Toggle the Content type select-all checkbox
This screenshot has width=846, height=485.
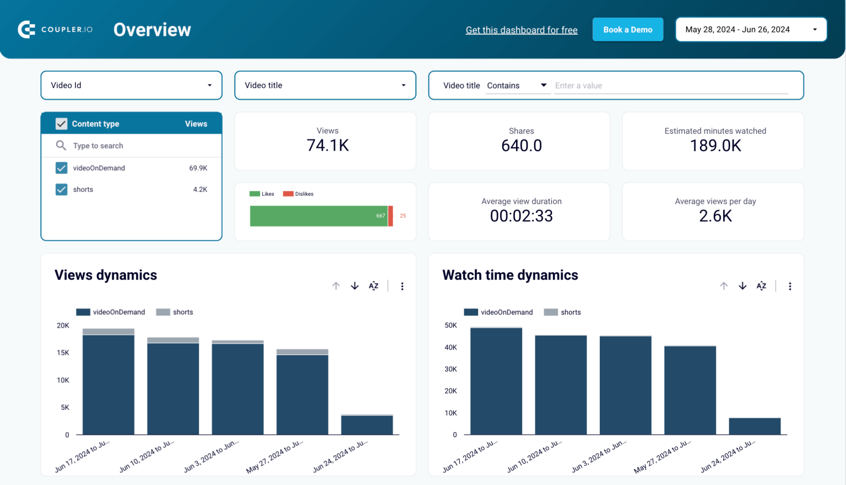(x=61, y=123)
